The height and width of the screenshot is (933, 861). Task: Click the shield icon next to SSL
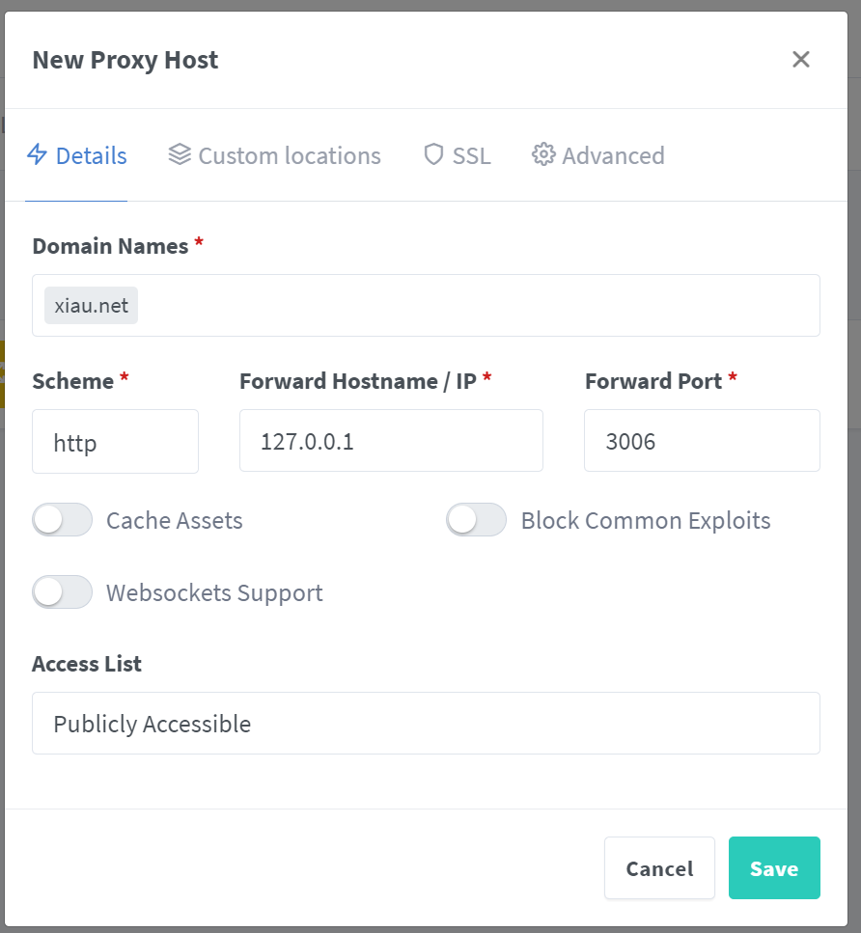(433, 155)
